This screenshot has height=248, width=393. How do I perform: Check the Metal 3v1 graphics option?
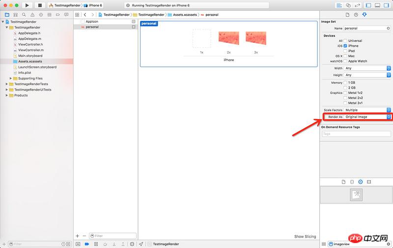click(x=345, y=103)
